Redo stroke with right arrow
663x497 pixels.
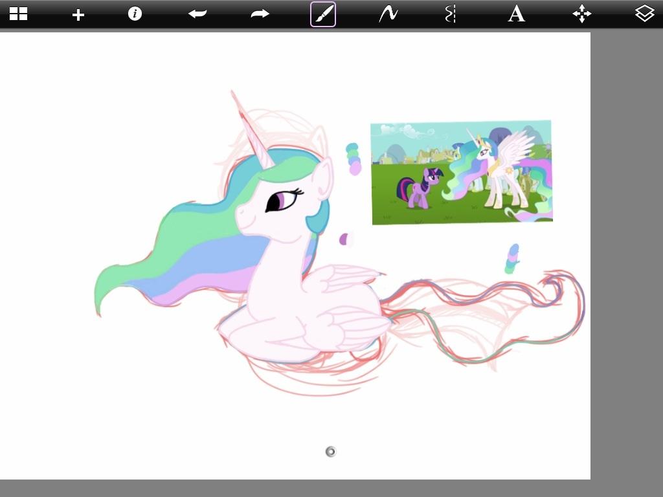260,14
